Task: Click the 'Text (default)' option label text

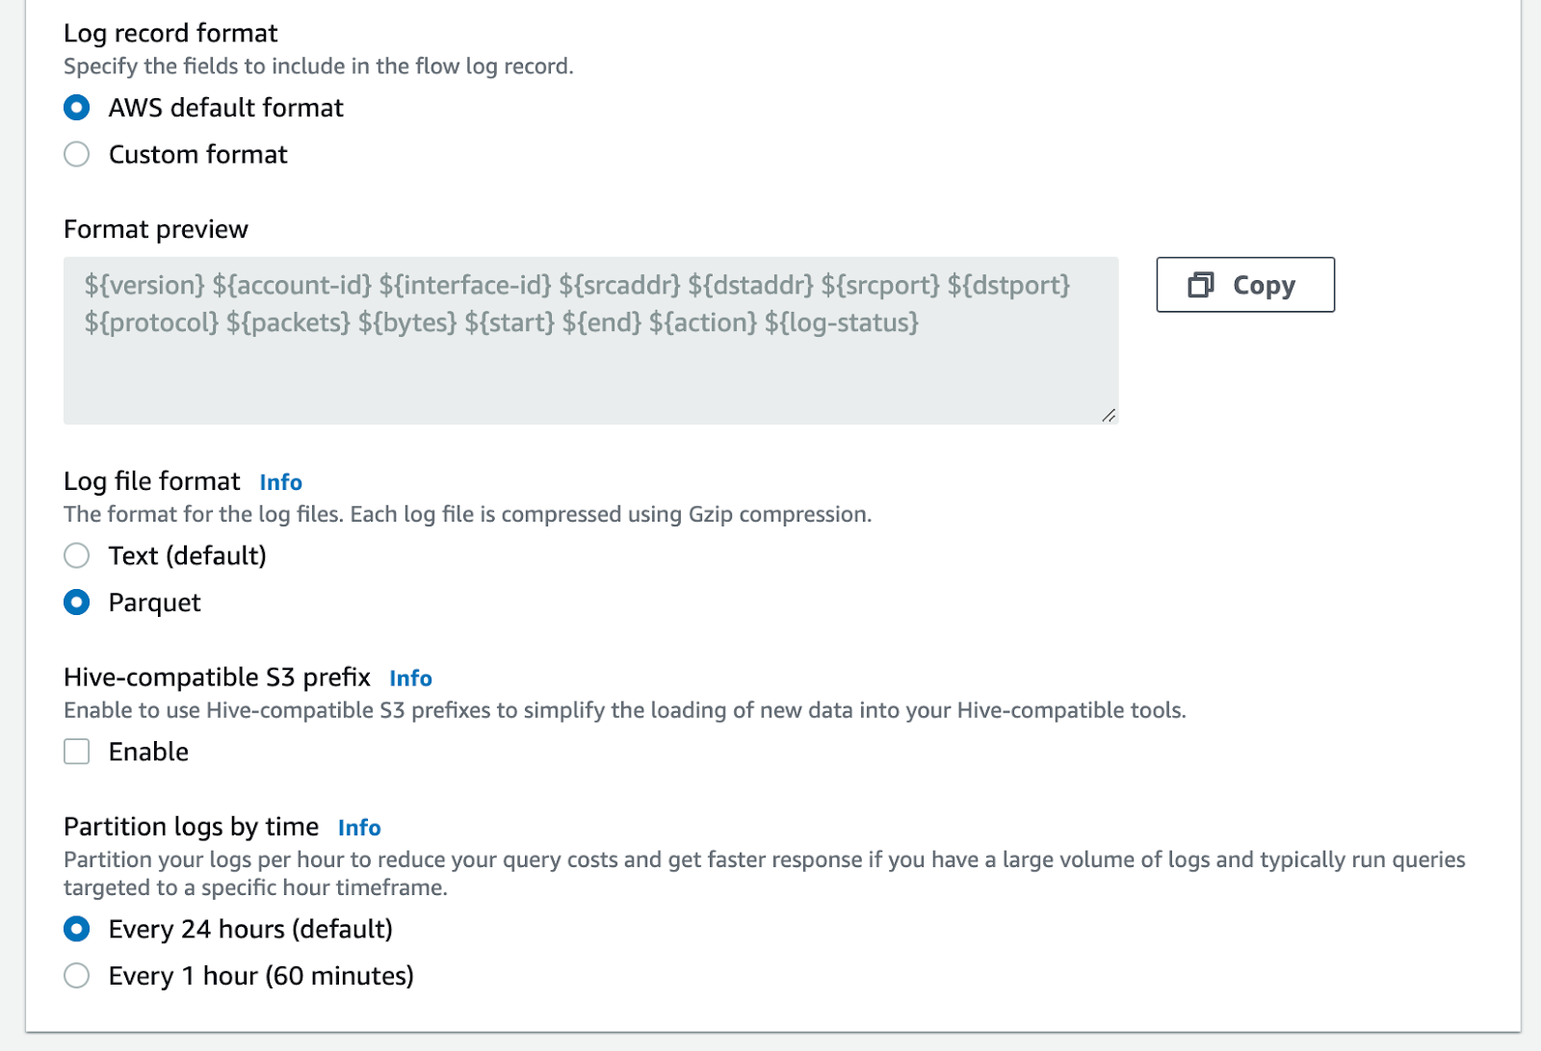Action: [187, 555]
